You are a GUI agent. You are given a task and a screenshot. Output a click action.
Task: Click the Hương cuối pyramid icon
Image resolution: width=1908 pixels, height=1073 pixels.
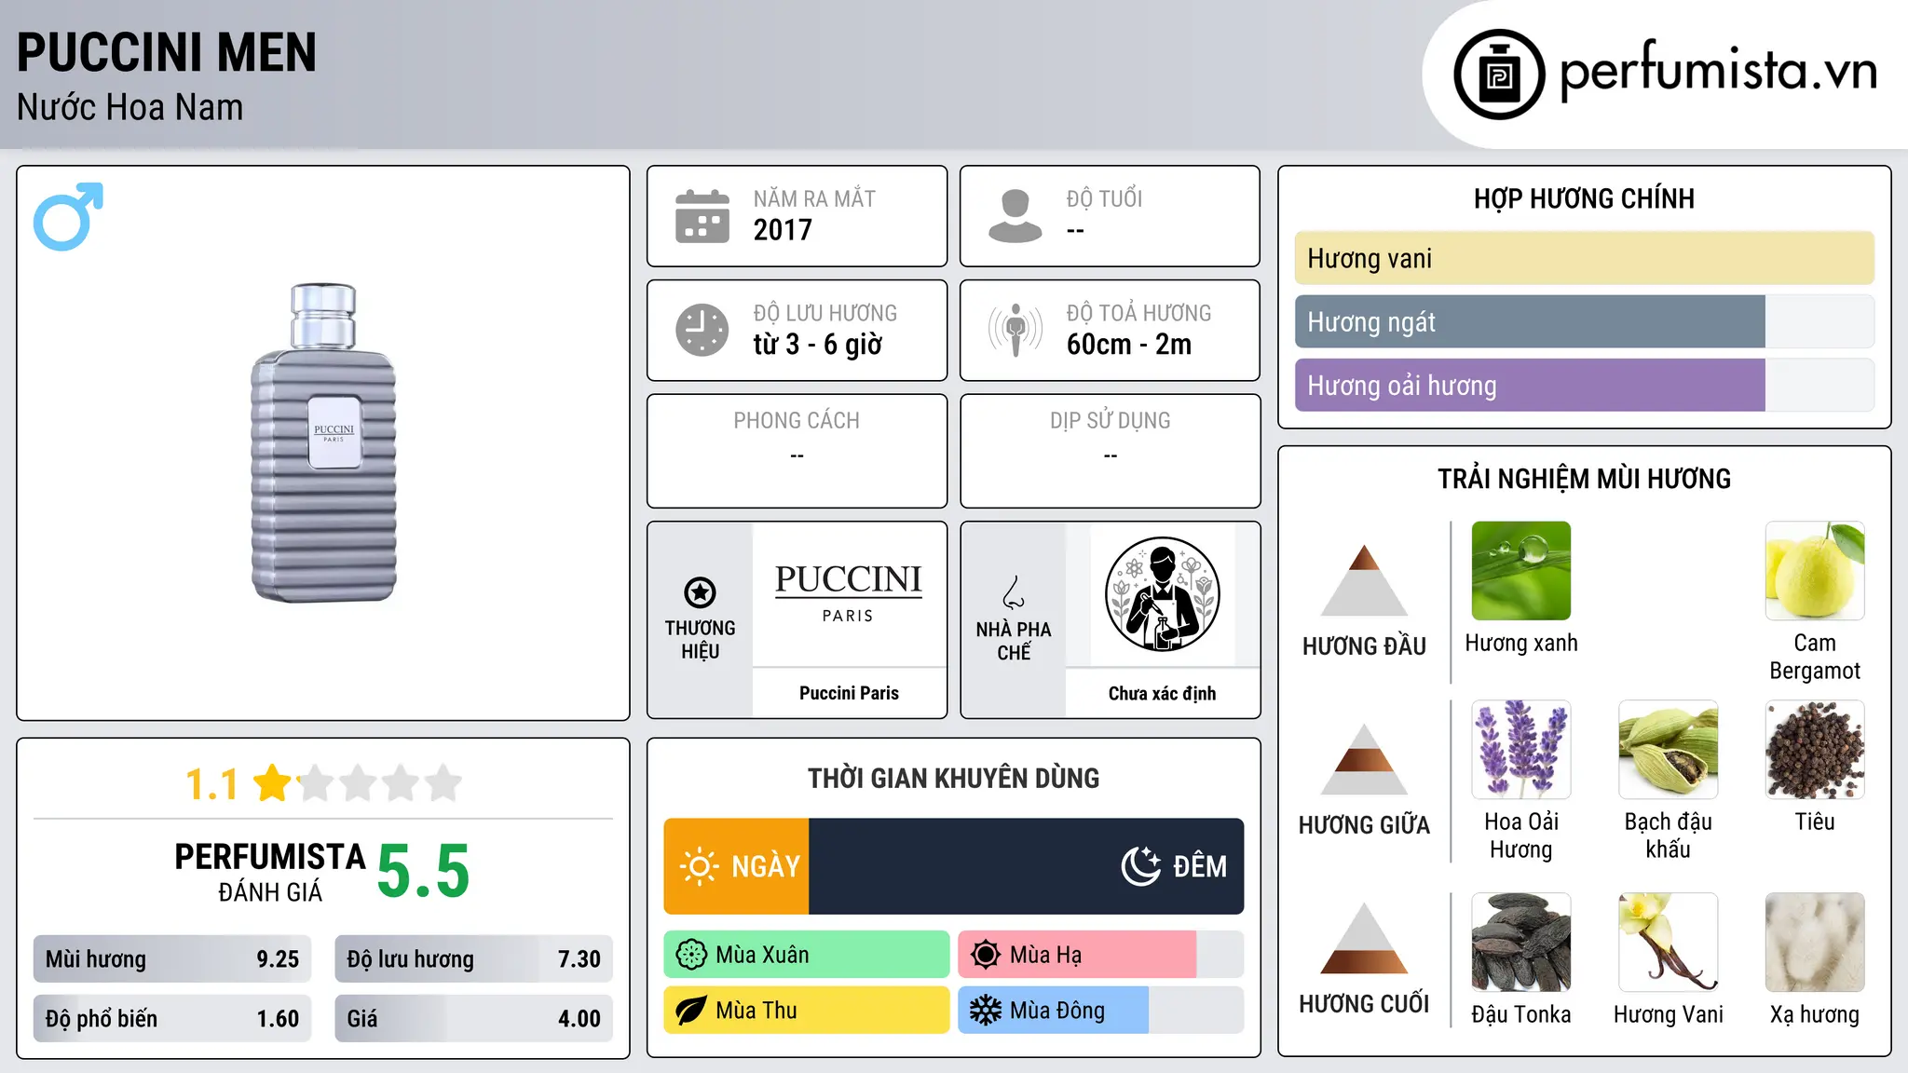click(x=1364, y=938)
